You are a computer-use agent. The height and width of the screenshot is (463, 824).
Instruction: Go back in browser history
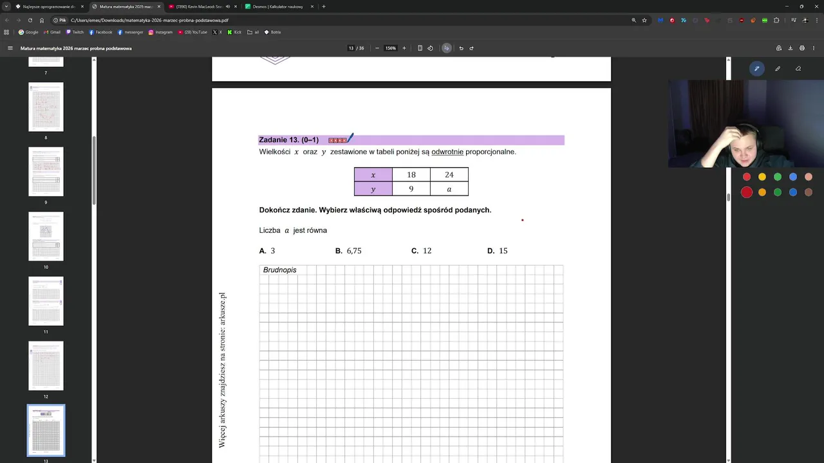coord(7,20)
